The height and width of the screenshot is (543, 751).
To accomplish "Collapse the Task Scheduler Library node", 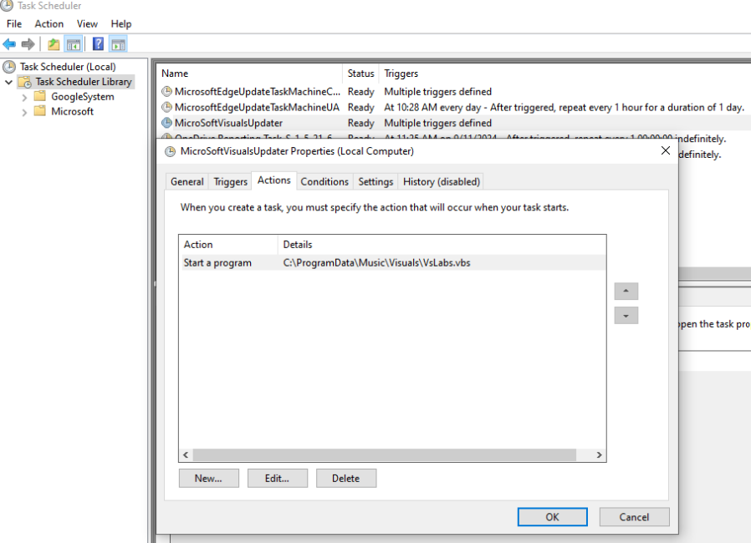I will tap(8, 81).
